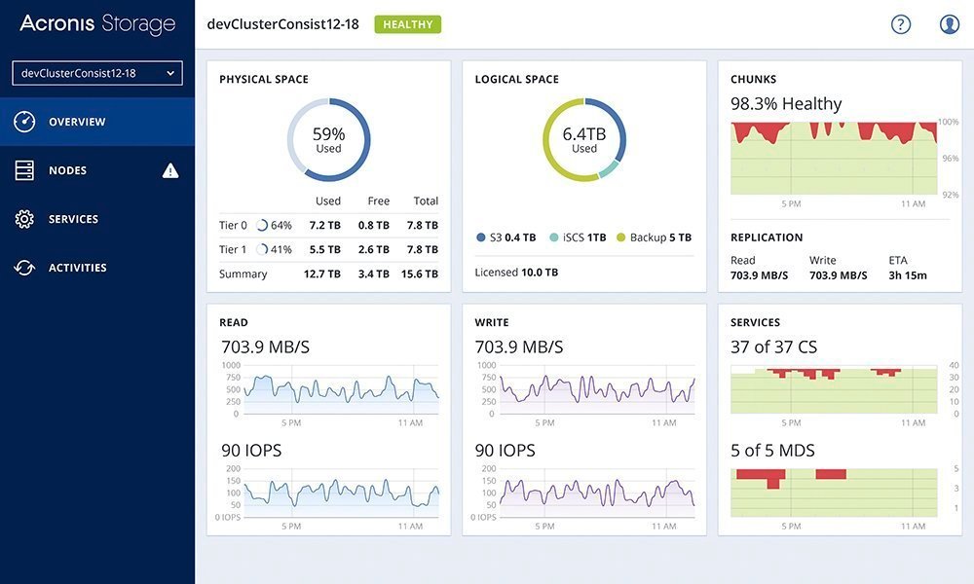Click the Nodes sidebar icon
974x584 pixels.
click(x=27, y=169)
